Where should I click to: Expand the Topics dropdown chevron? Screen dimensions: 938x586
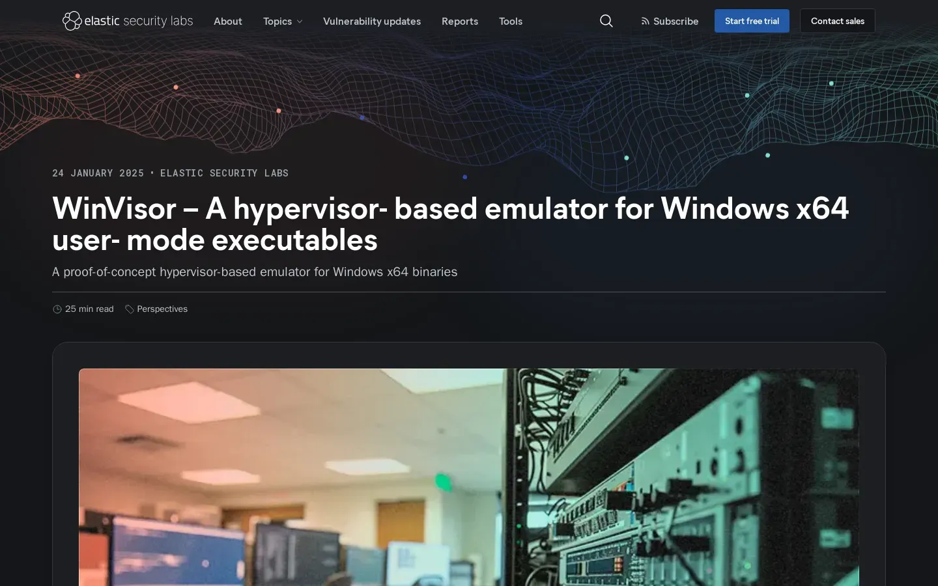coord(300,21)
